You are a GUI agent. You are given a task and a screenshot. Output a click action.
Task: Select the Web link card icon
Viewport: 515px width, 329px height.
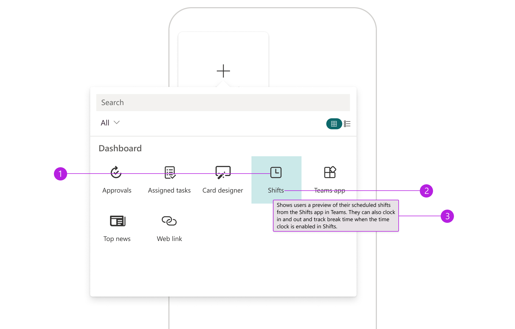coord(169,221)
